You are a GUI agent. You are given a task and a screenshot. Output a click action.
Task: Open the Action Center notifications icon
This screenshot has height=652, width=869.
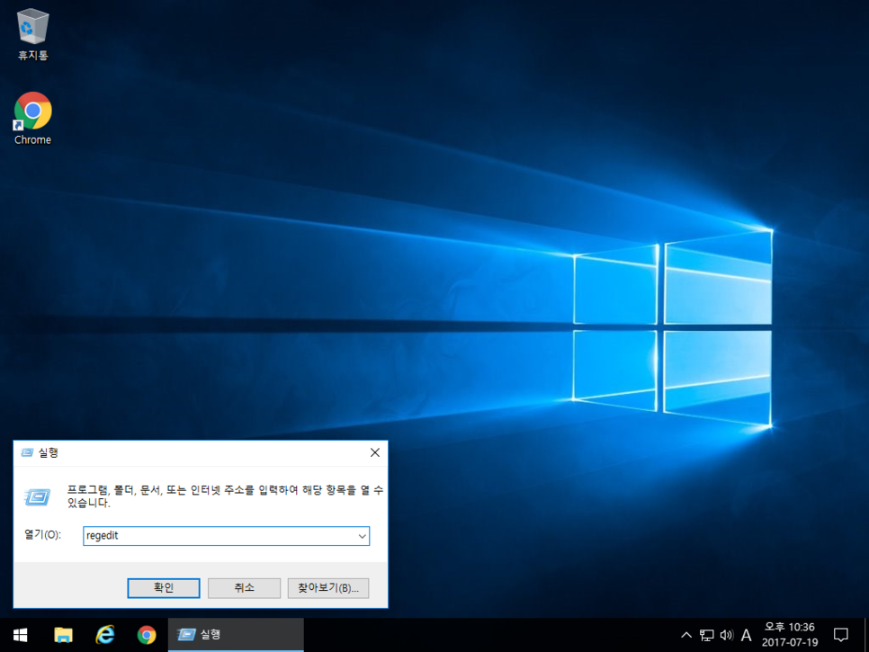click(841, 635)
